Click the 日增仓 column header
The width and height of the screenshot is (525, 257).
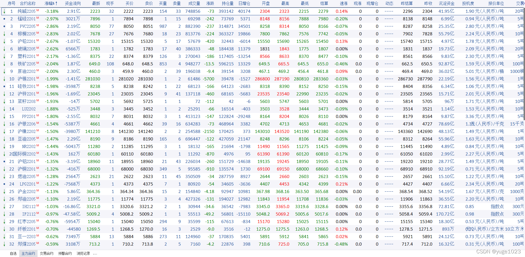244,3
